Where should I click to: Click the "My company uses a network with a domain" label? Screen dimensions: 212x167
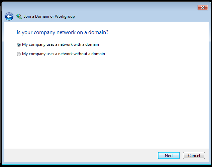point(61,44)
